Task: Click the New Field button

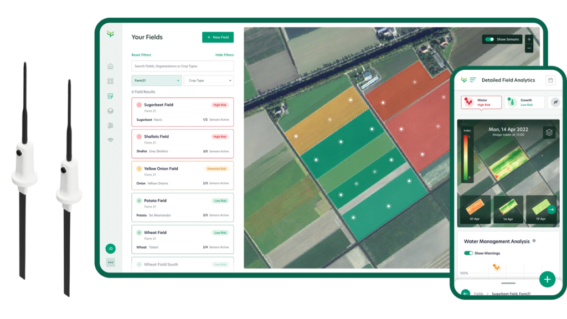Action: click(x=218, y=37)
